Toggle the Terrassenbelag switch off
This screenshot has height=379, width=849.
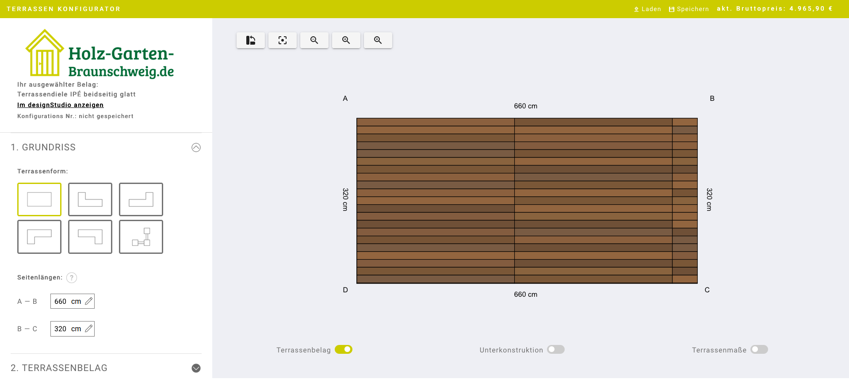344,350
